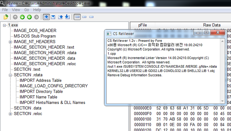Screen dimensions: 231x131
Task: Maximize the CS ReViewer window
Action: click(207, 32)
